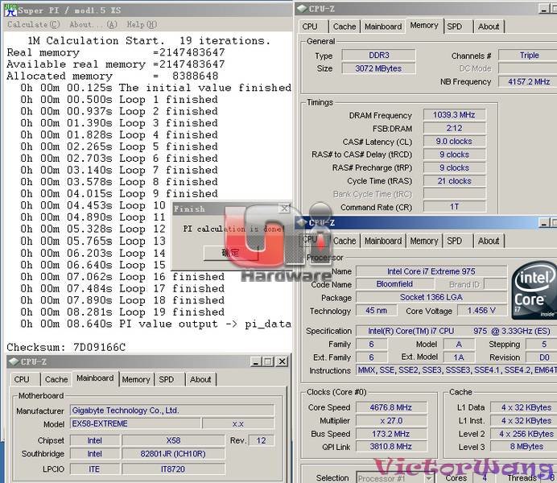Click Bus Speed value 173.2 MHz

(x=391, y=434)
